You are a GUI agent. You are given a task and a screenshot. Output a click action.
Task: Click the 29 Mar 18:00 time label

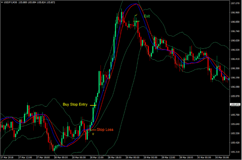coord(186,158)
